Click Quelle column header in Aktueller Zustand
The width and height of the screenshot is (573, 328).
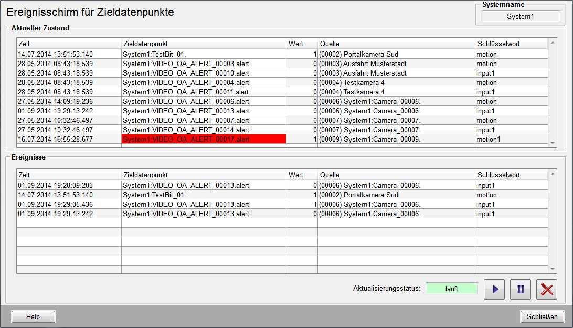tap(396, 44)
